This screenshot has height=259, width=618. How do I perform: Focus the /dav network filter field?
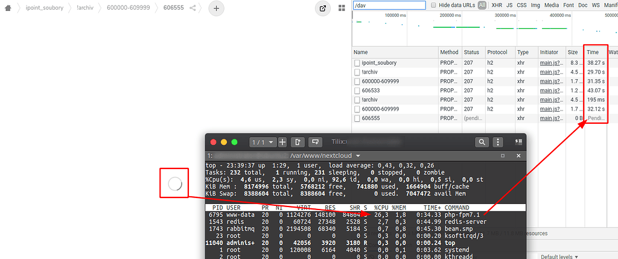[389, 5]
